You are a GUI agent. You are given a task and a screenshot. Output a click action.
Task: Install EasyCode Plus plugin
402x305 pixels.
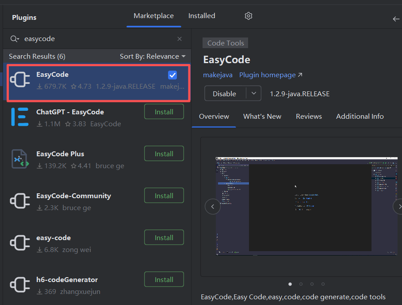pos(164,154)
